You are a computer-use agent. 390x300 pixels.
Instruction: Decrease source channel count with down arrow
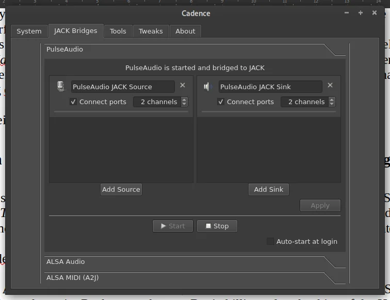tap(184, 104)
